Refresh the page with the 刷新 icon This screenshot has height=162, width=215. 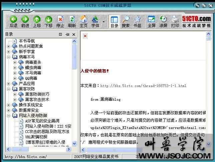[72, 19]
